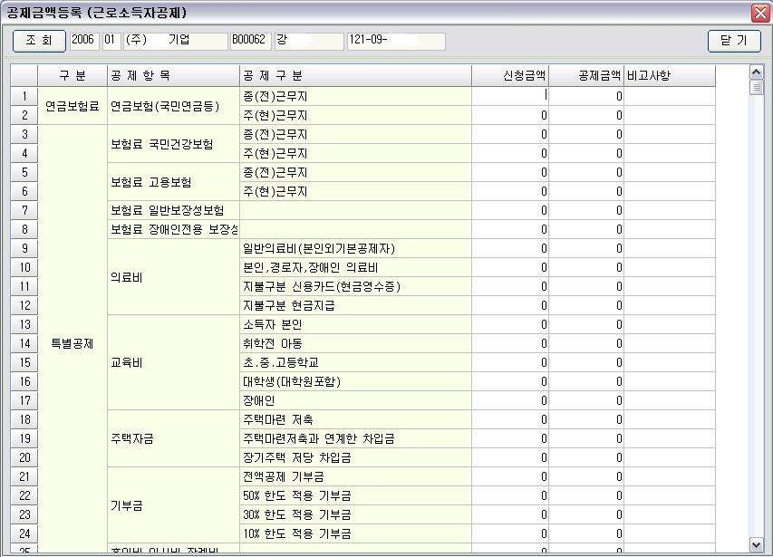Select the year field showing 2006
The width and height of the screenshot is (773, 557).
point(84,42)
